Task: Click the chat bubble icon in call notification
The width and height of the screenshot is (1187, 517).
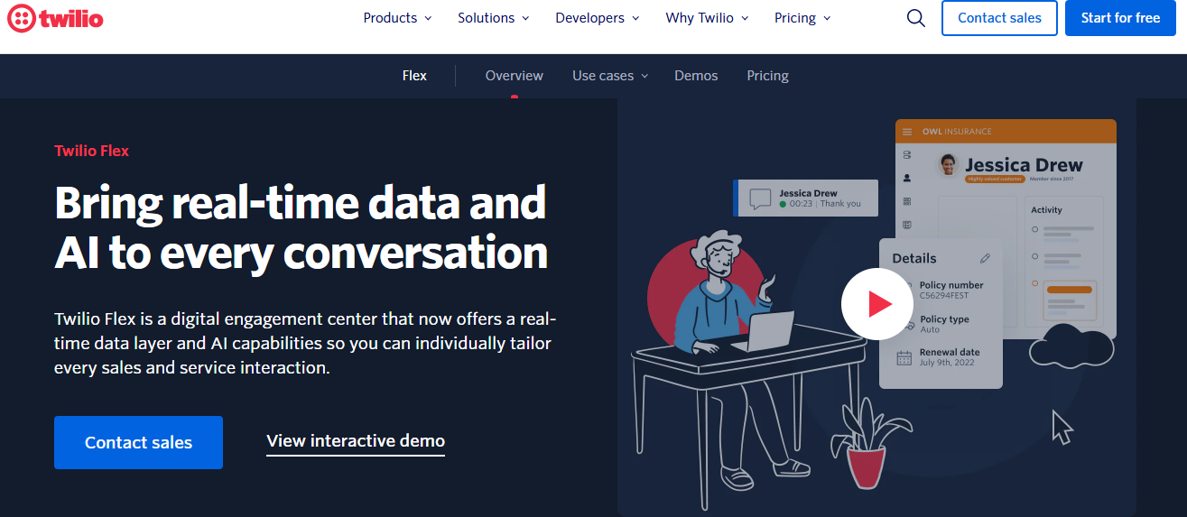Action: pos(760,198)
